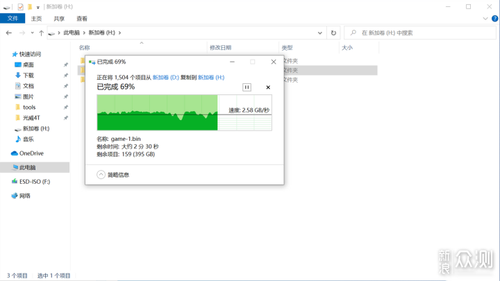Screen dimensions: 500x281
Task: Expand the address bar history dropdown
Action: coord(320,33)
